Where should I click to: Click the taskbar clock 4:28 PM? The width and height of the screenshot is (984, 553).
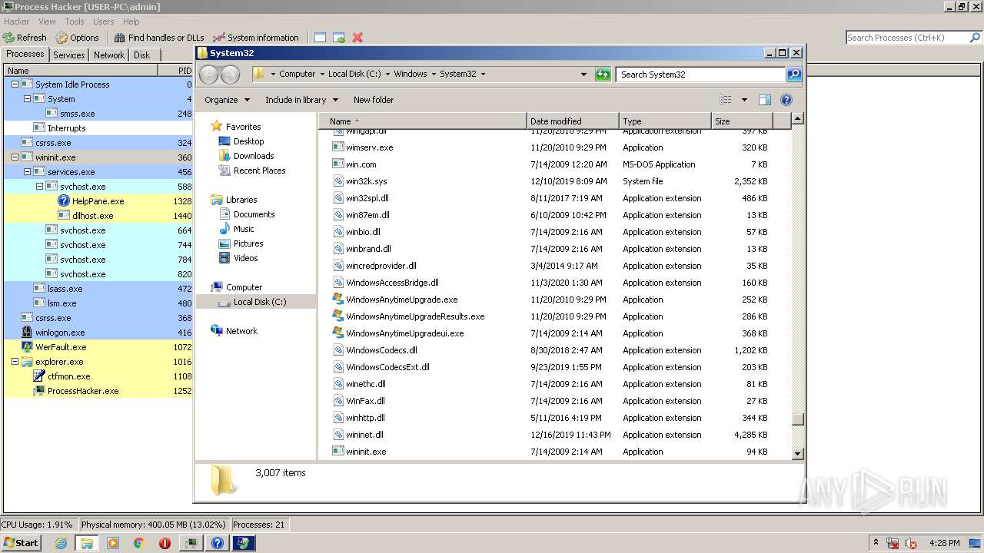click(x=943, y=543)
